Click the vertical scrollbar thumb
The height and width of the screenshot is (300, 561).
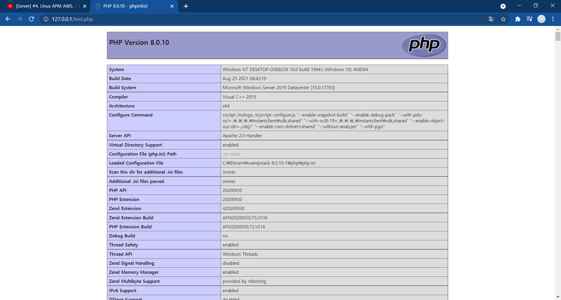point(558,37)
